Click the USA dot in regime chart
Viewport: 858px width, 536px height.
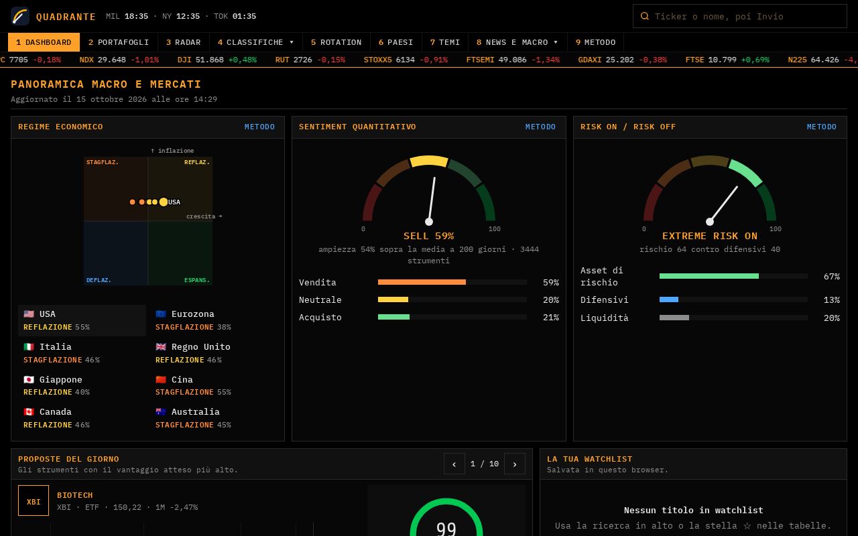164,202
